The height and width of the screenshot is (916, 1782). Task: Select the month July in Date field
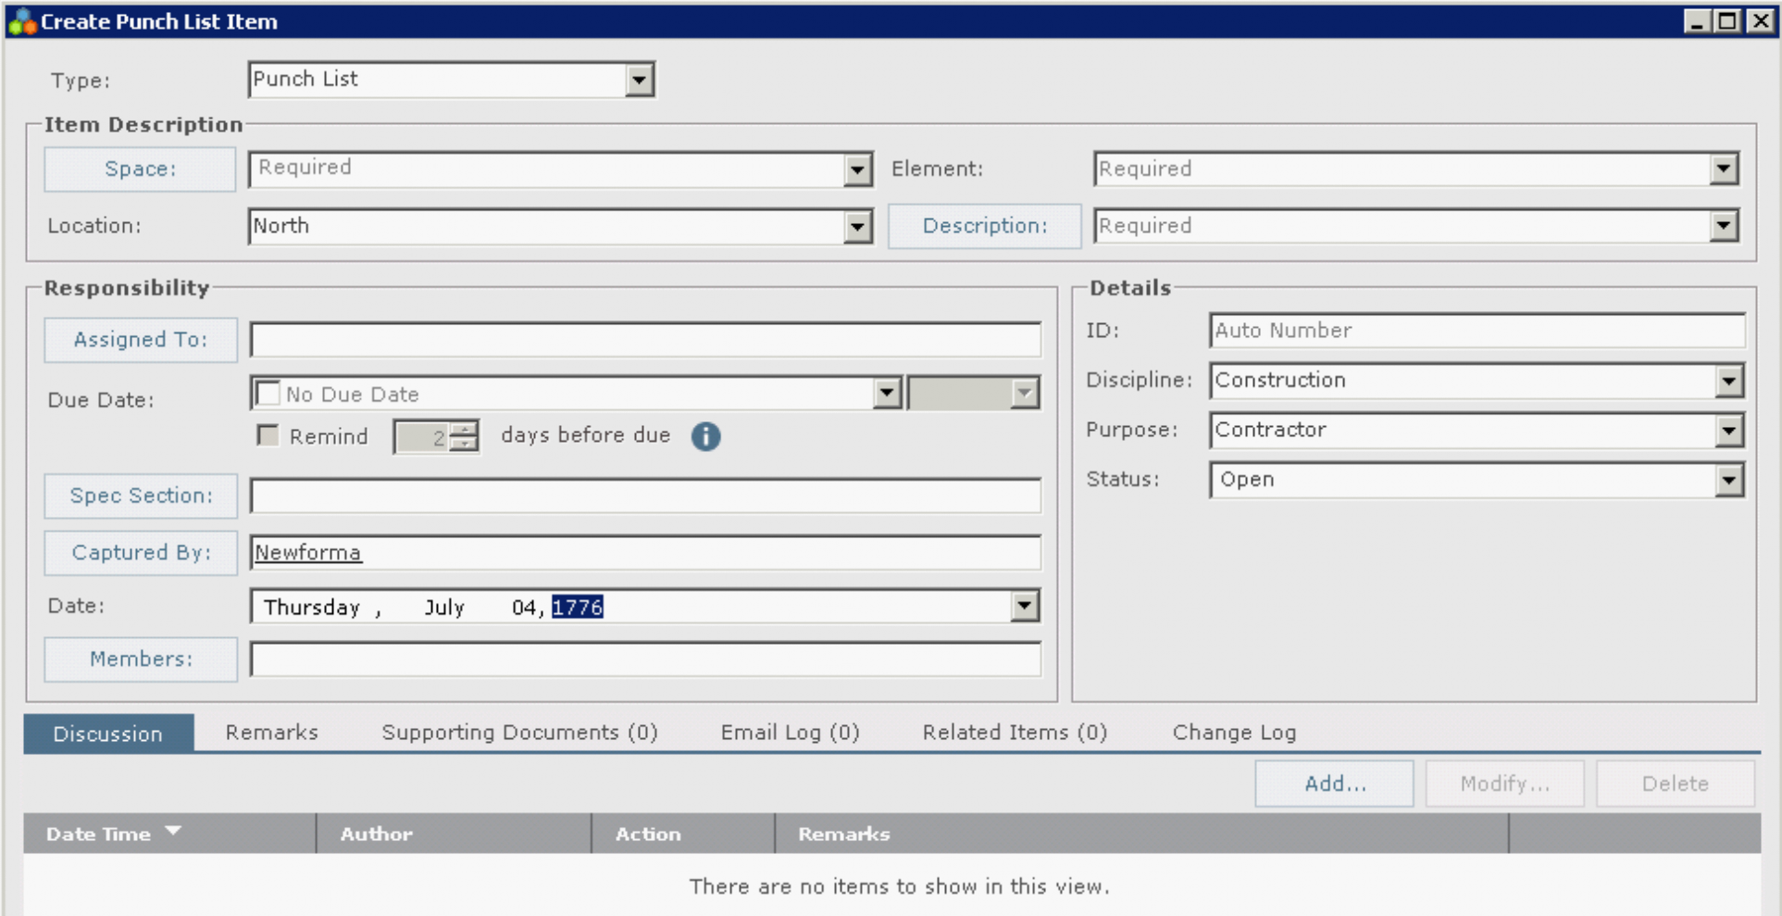coord(444,608)
